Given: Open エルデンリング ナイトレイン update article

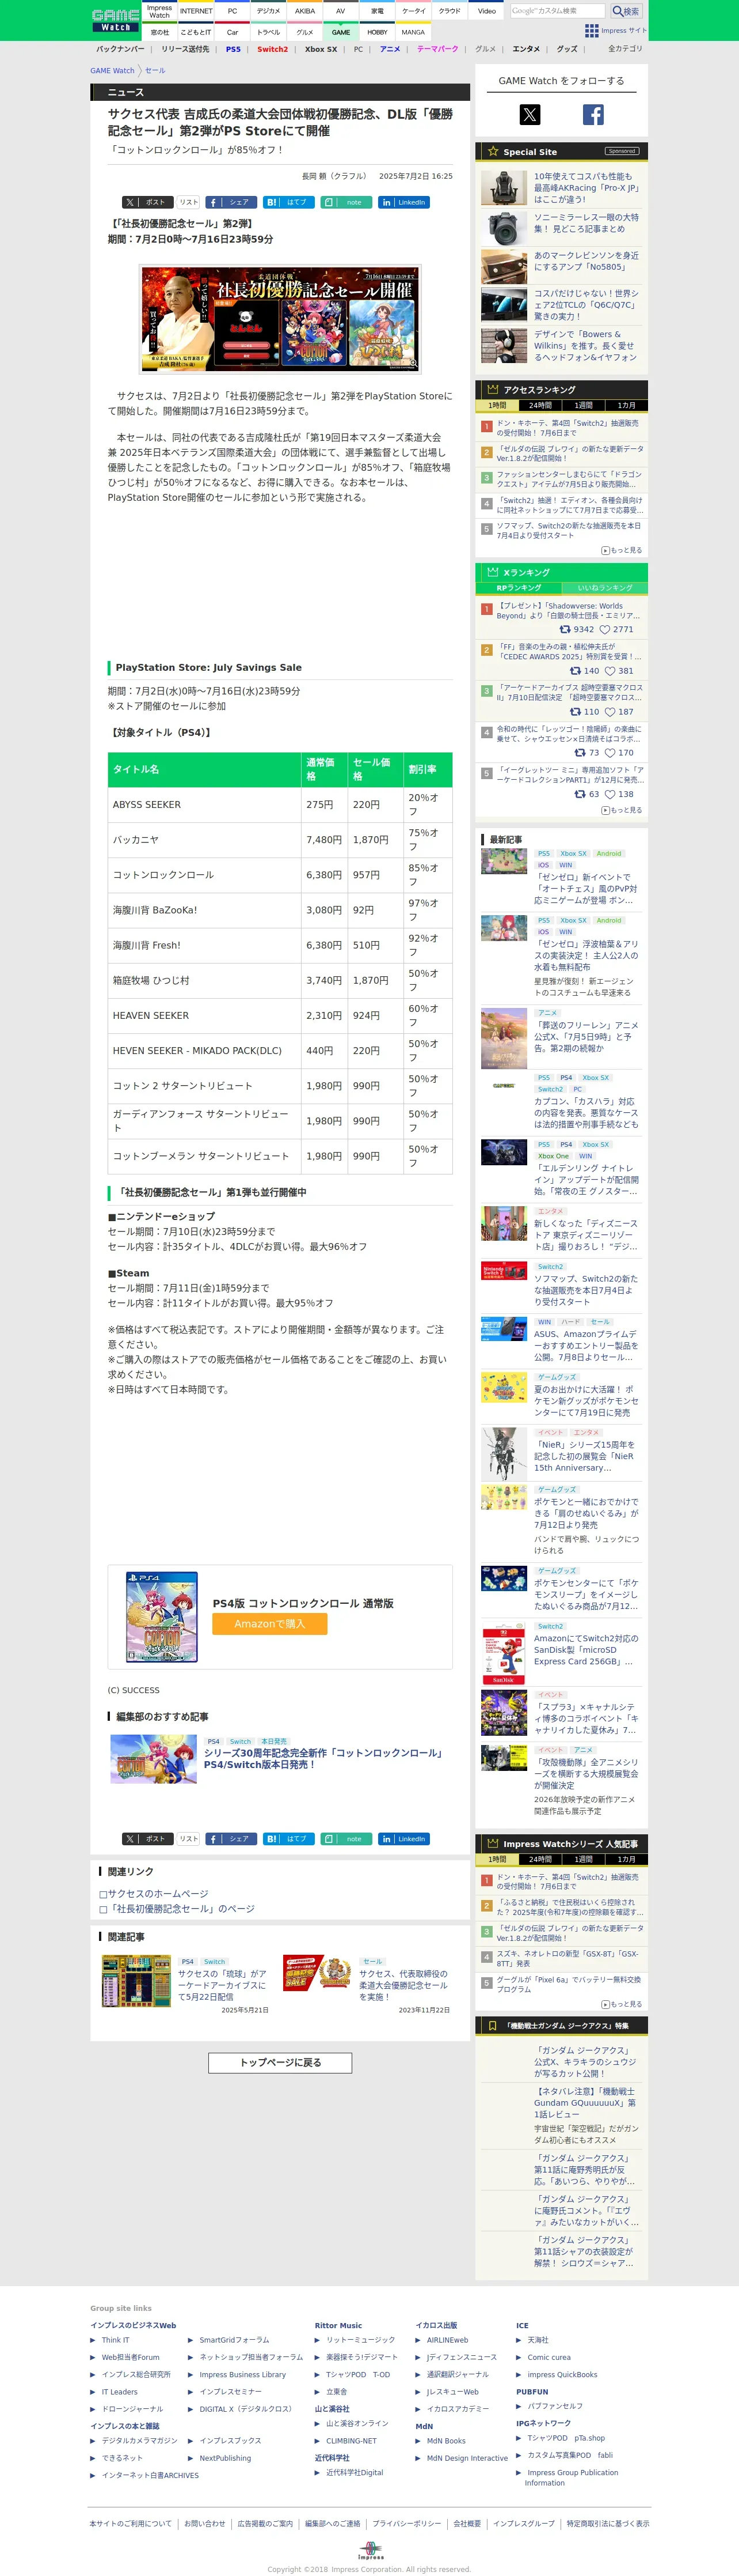Looking at the screenshot, I should click(586, 1180).
